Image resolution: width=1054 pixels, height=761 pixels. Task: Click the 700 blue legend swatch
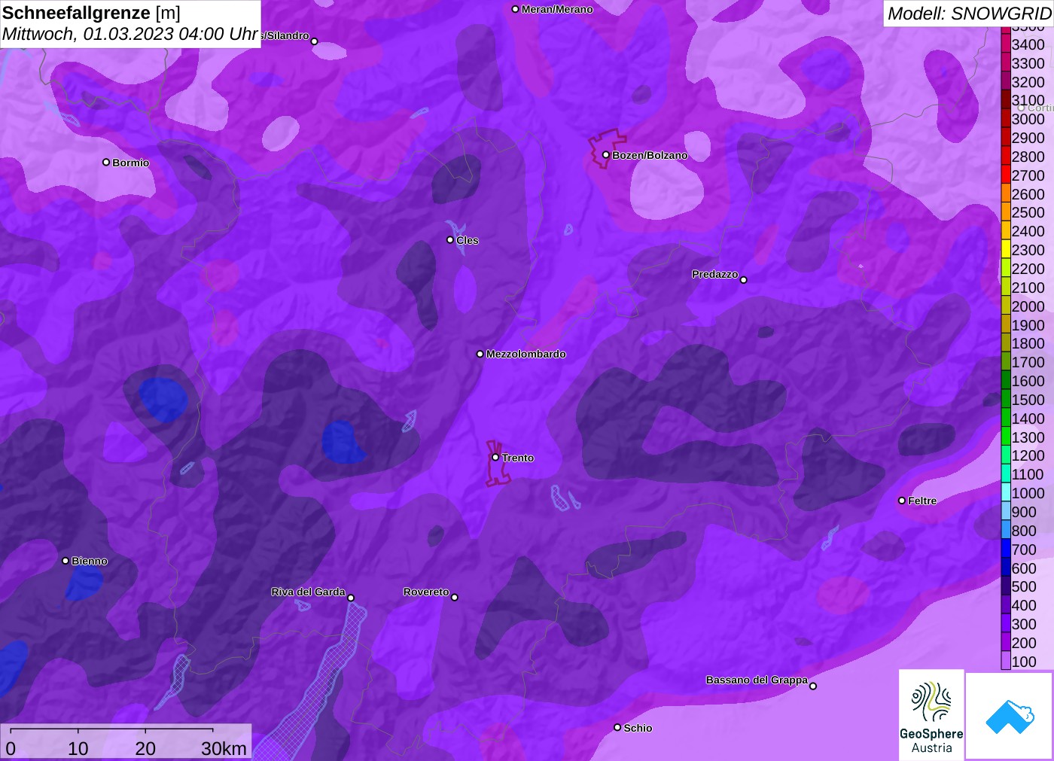tap(1006, 549)
